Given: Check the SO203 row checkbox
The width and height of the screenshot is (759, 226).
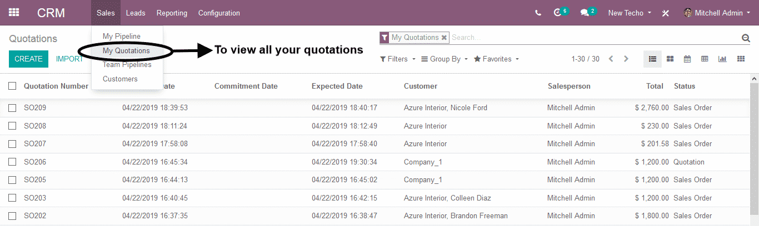Looking at the screenshot, I should 12,198.
